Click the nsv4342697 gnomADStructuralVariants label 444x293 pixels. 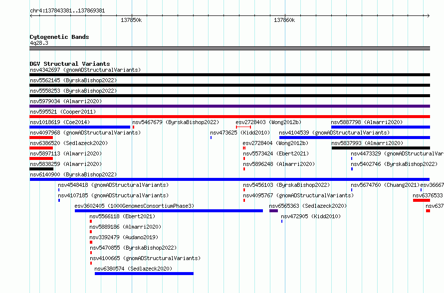[x=85, y=70]
